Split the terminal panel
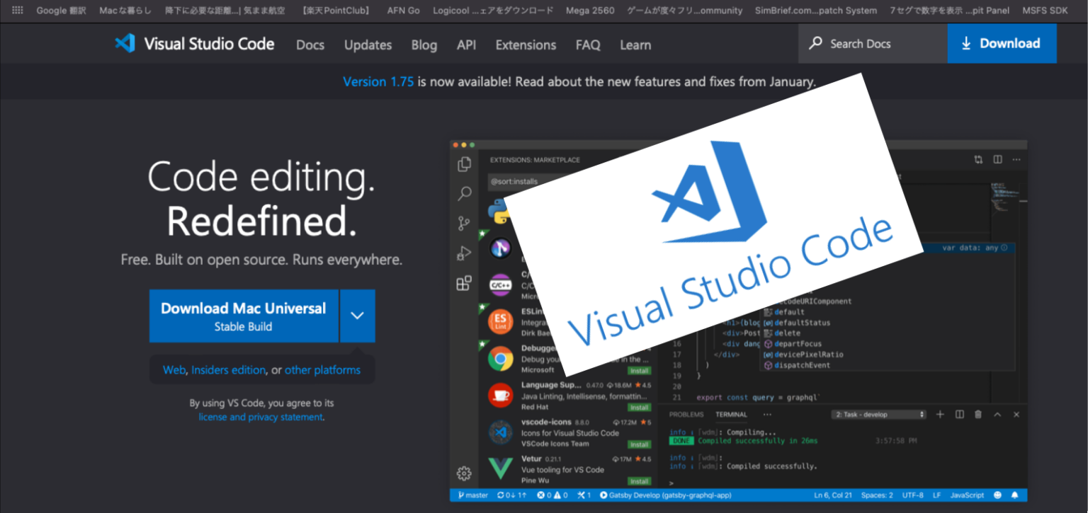The height and width of the screenshot is (513, 1088). pos(959,415)
